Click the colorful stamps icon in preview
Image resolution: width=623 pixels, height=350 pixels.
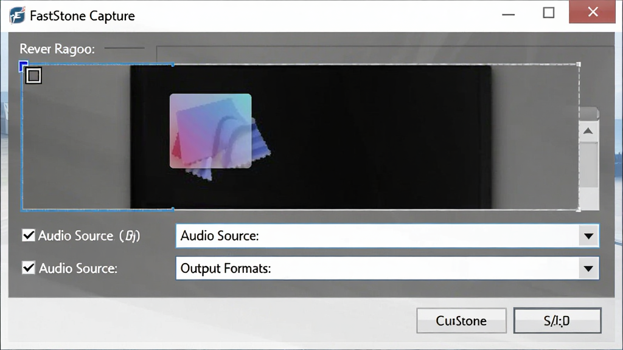point(220,137)
